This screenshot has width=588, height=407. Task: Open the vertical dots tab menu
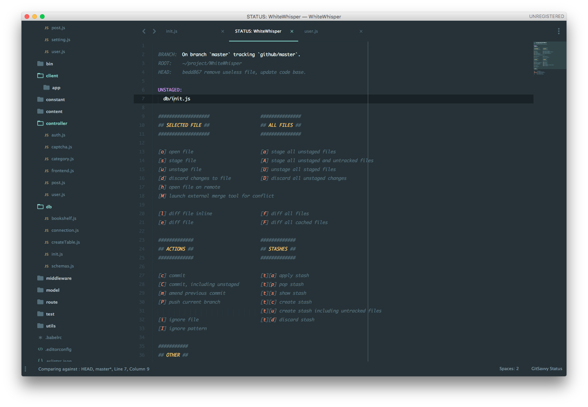tap(559, 31)
